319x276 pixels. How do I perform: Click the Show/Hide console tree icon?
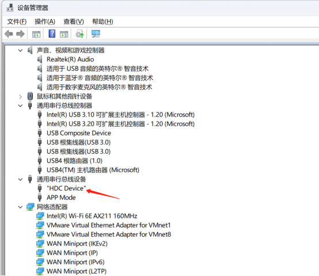pyautogui.click(x=36, y=35)
